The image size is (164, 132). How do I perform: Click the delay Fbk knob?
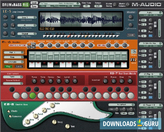click(116, 45)
